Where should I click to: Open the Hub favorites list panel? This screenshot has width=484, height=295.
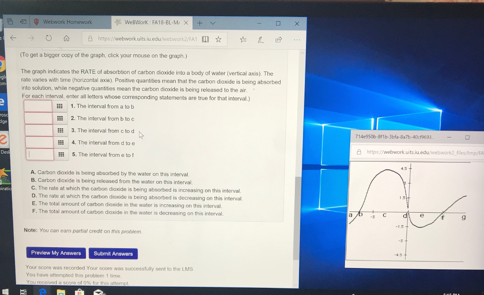click(x=244, y=39)
